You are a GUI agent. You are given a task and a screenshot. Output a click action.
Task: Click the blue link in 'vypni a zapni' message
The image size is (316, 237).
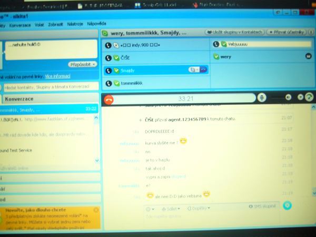point(179,176)
